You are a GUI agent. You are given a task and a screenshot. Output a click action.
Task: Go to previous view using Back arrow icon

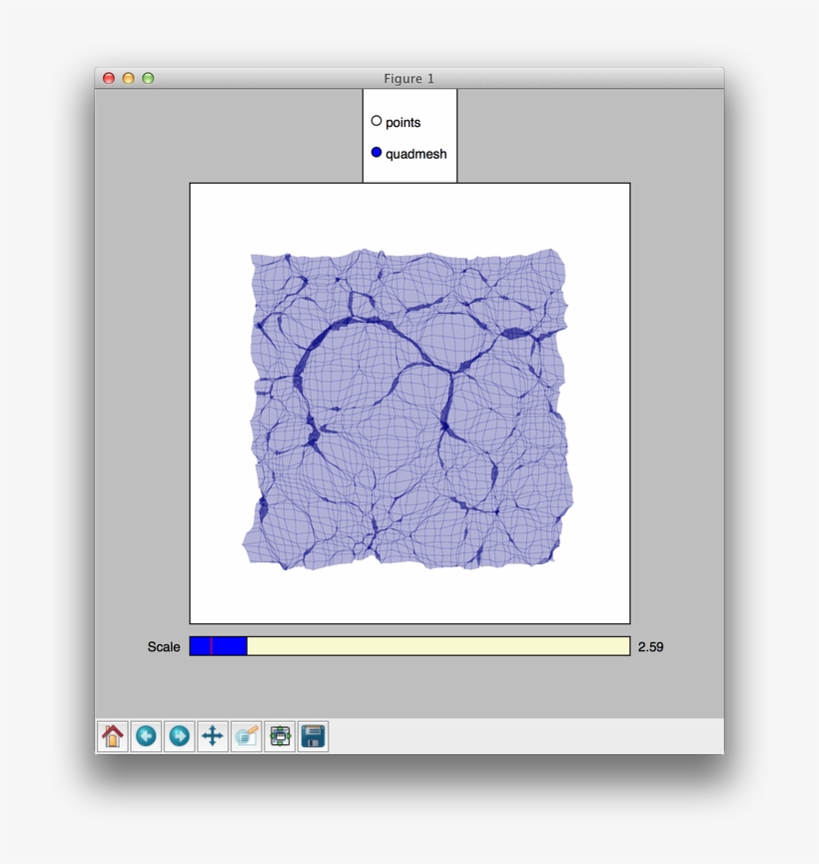click(148, 736)
